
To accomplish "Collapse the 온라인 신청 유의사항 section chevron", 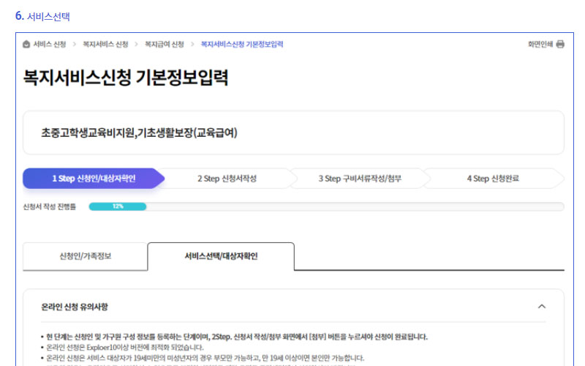I will point(542,307).
